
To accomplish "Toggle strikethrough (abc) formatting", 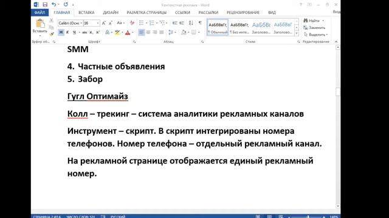I will pyautogui.click(x=84, y=32).
